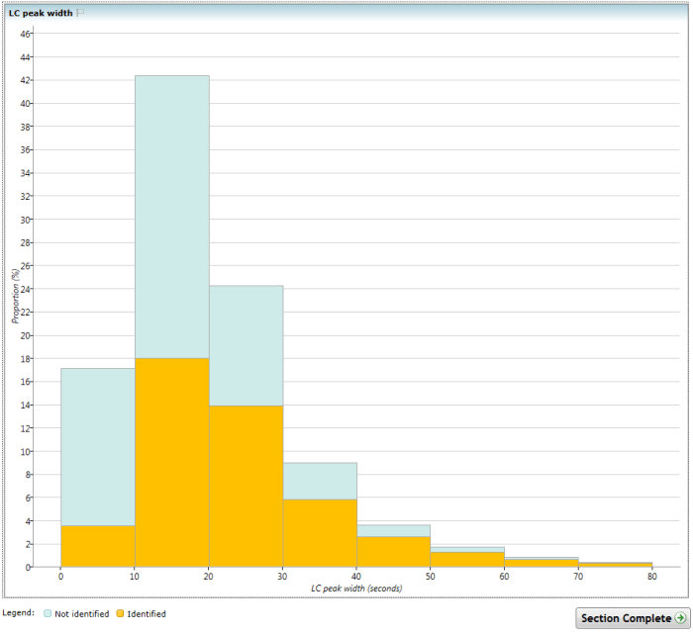Click the Not identified bar segment for 30-40 seconds
This screenshot has width=693, height=636.
point(320,481)
